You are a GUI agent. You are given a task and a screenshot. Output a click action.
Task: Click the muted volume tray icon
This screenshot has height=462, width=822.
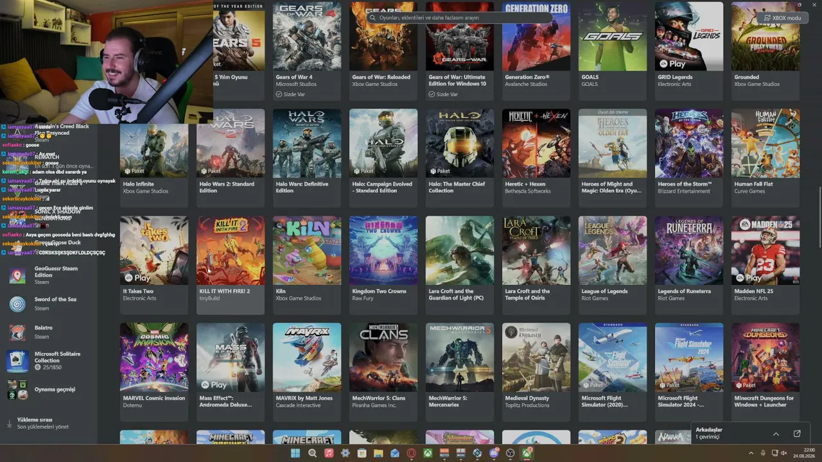point(783,453)
